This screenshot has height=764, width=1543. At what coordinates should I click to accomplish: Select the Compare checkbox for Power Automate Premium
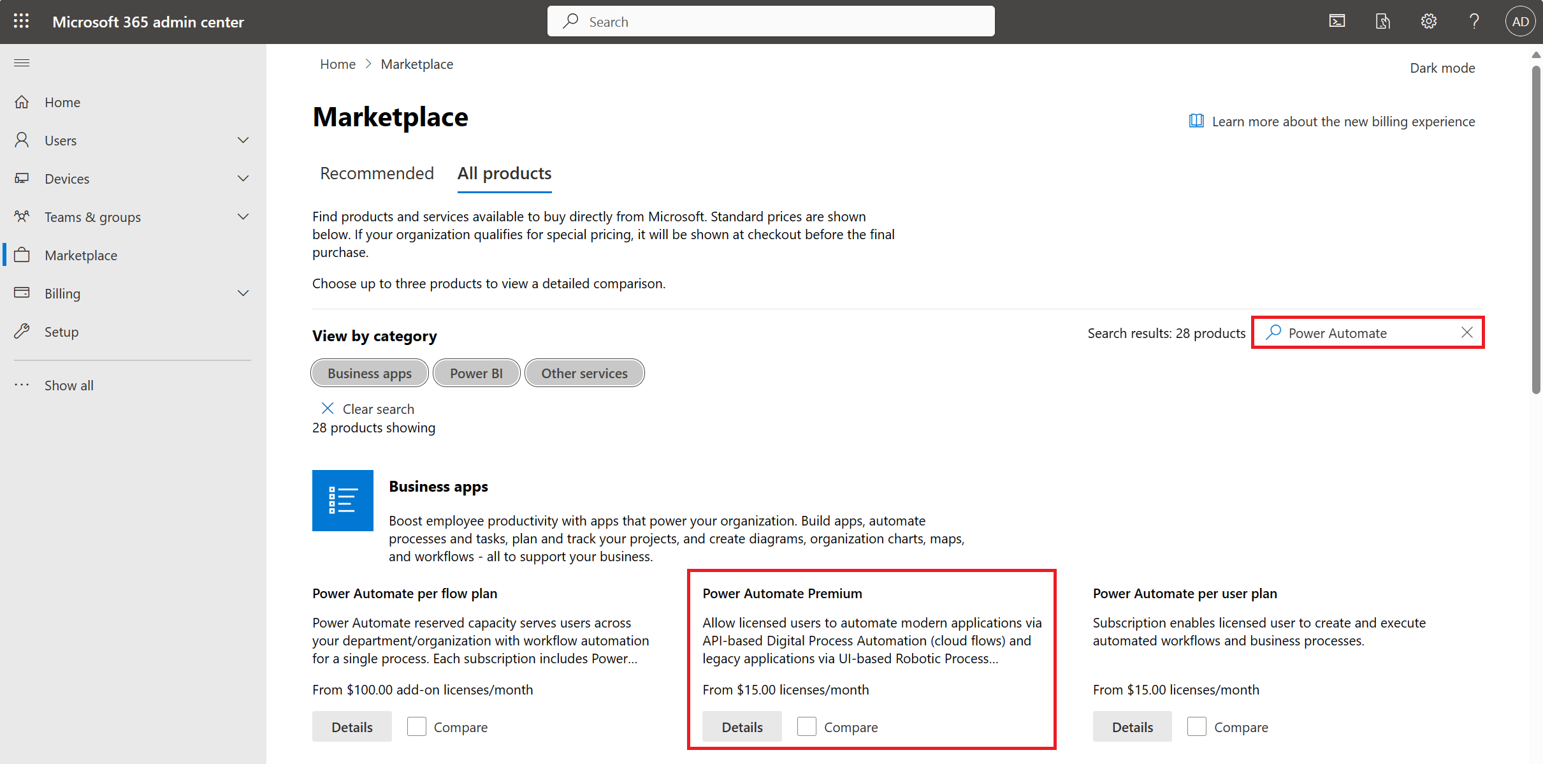(807, 726)
